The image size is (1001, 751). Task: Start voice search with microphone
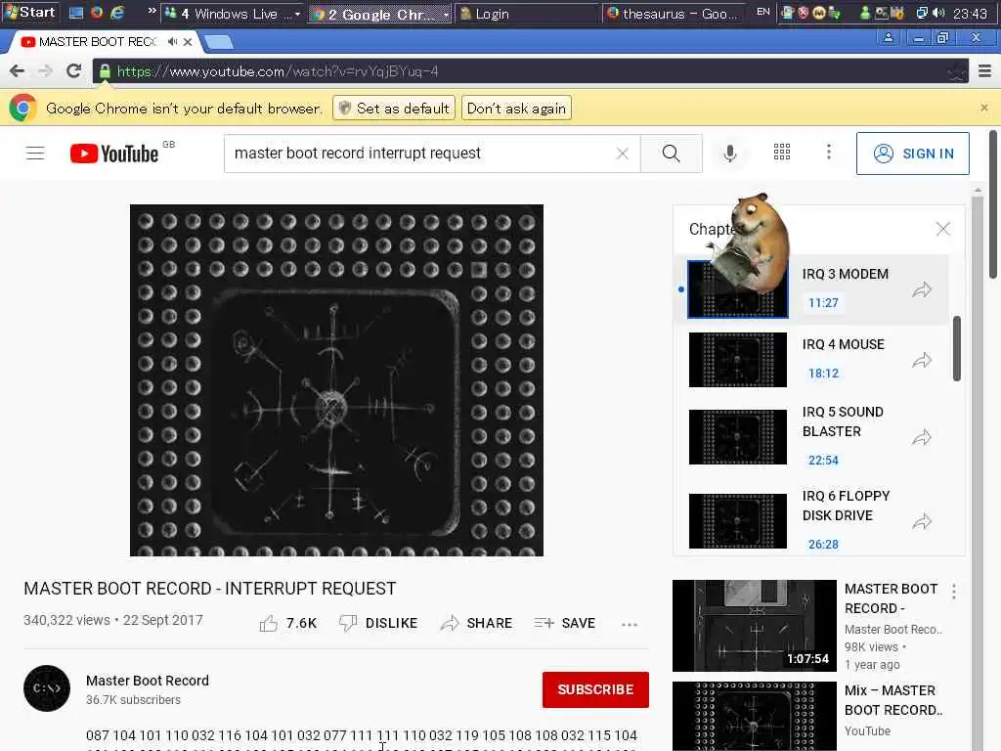(730, 154)
